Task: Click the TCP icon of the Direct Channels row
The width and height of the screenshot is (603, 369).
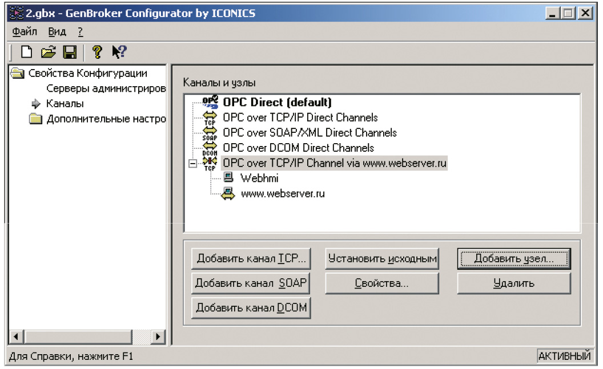Action: pos(210,118)
